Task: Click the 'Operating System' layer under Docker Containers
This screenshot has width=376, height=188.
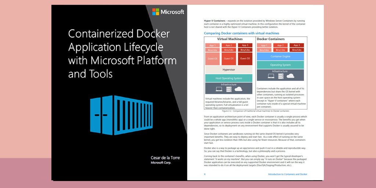Action: click(x=280, y=65)
